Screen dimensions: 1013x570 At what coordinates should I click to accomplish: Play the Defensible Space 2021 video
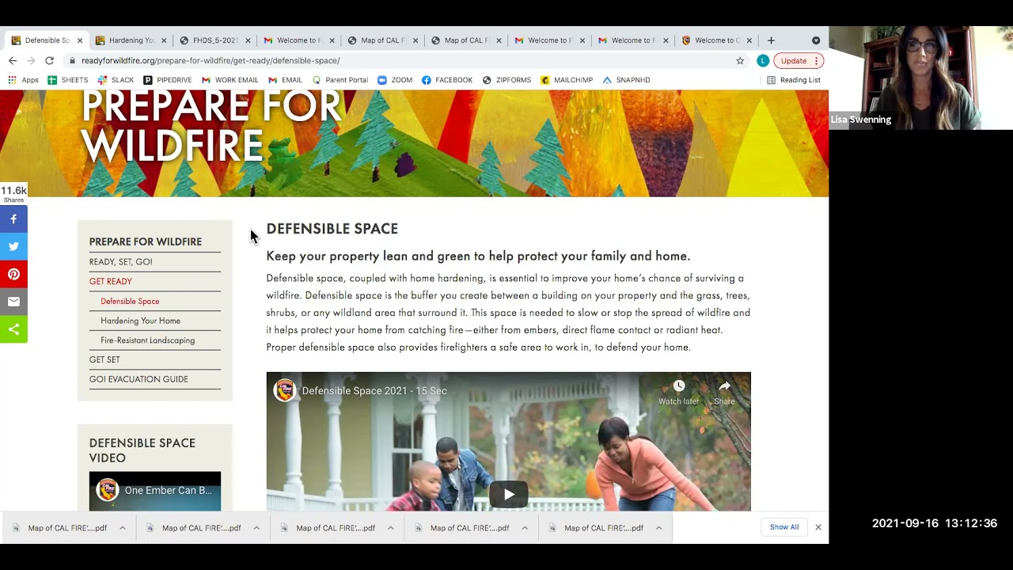(508, 495)
